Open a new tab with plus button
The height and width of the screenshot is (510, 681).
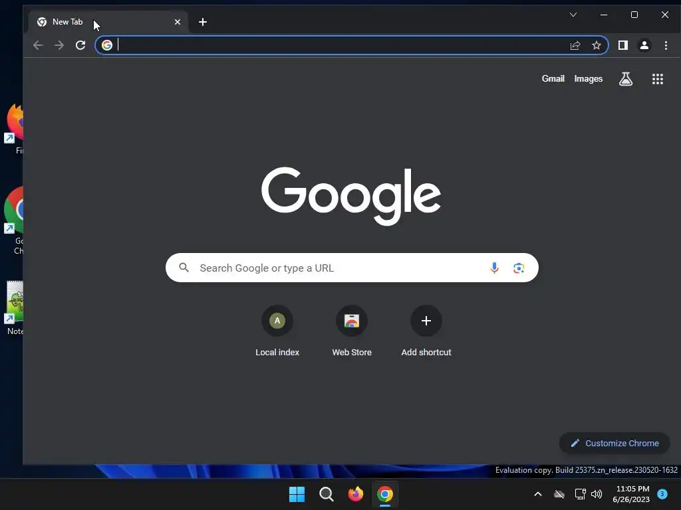tap(203, 22)
